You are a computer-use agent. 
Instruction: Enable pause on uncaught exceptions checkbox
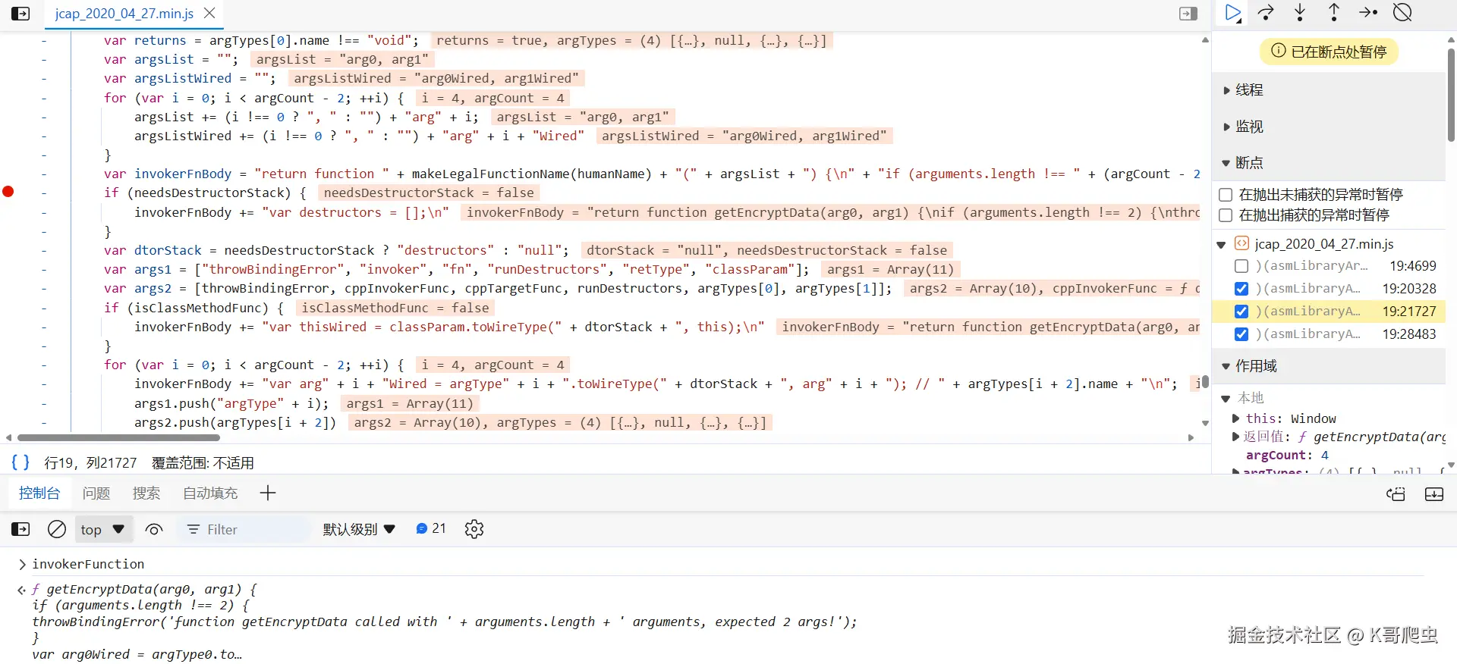1225,195
